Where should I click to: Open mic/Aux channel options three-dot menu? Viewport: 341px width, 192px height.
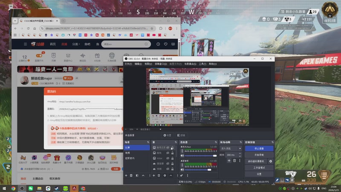click(182, 151)
